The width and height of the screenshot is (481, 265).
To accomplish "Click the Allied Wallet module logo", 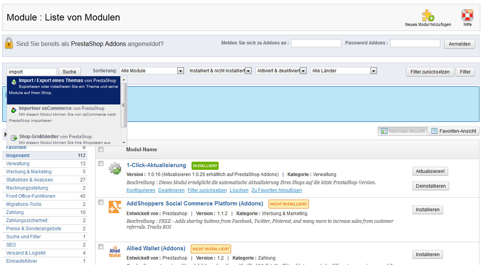I will tap(115, 251).
